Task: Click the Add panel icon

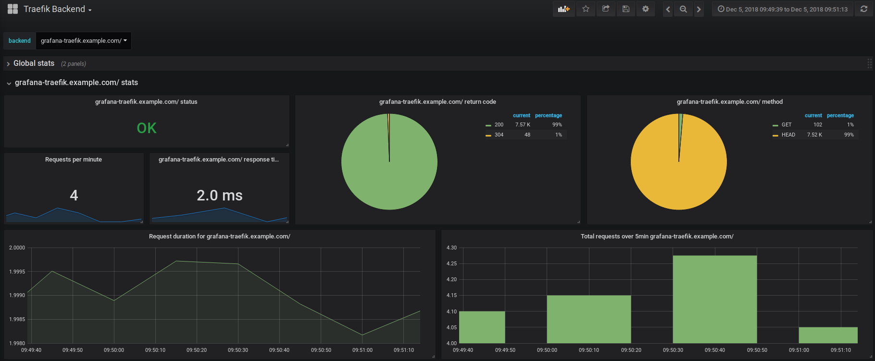Action: click(563, 9)
